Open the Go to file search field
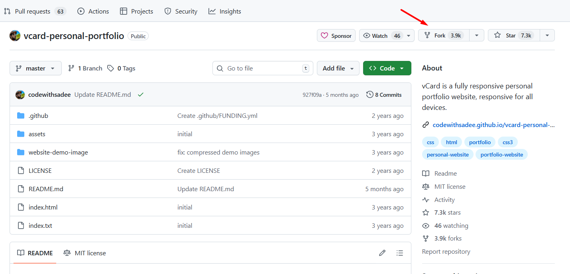 [x=262, y=68]
